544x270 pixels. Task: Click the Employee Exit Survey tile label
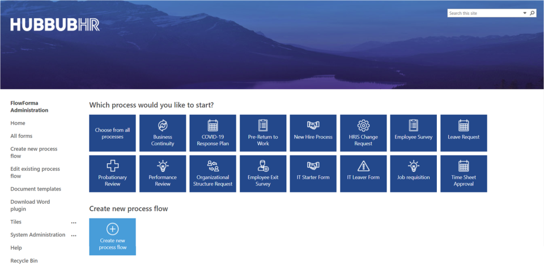pyautogui.click(x=263, y=181)
